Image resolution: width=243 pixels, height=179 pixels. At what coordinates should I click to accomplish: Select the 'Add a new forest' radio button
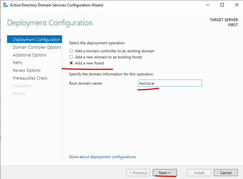tap(71, 63)
